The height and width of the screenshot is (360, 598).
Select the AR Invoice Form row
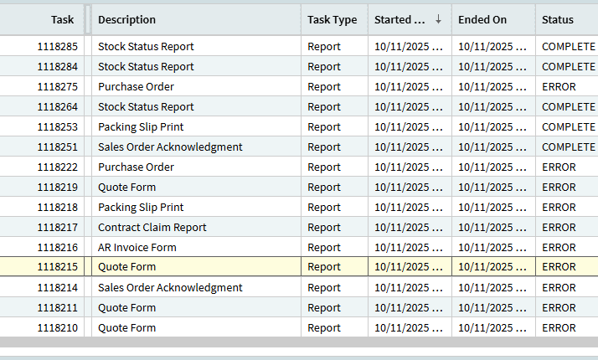[x=137, y=247]
